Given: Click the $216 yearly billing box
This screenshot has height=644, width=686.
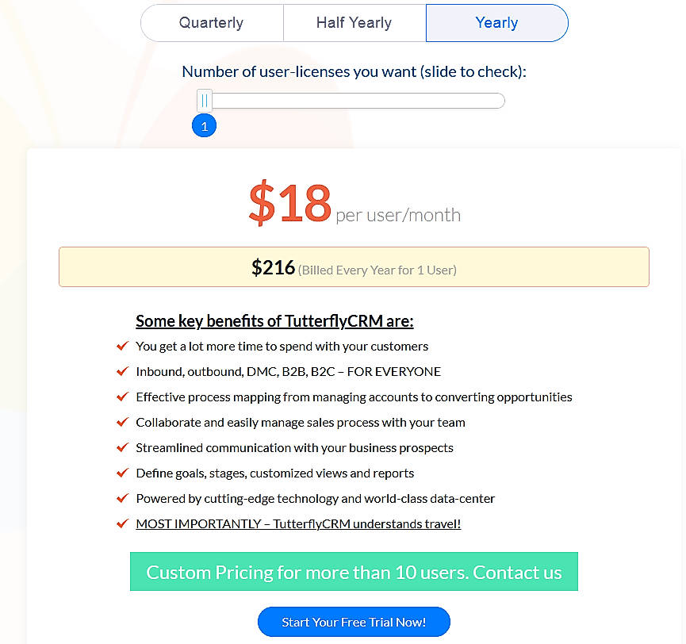Looking at the screenshot, I should click(354, 267).
